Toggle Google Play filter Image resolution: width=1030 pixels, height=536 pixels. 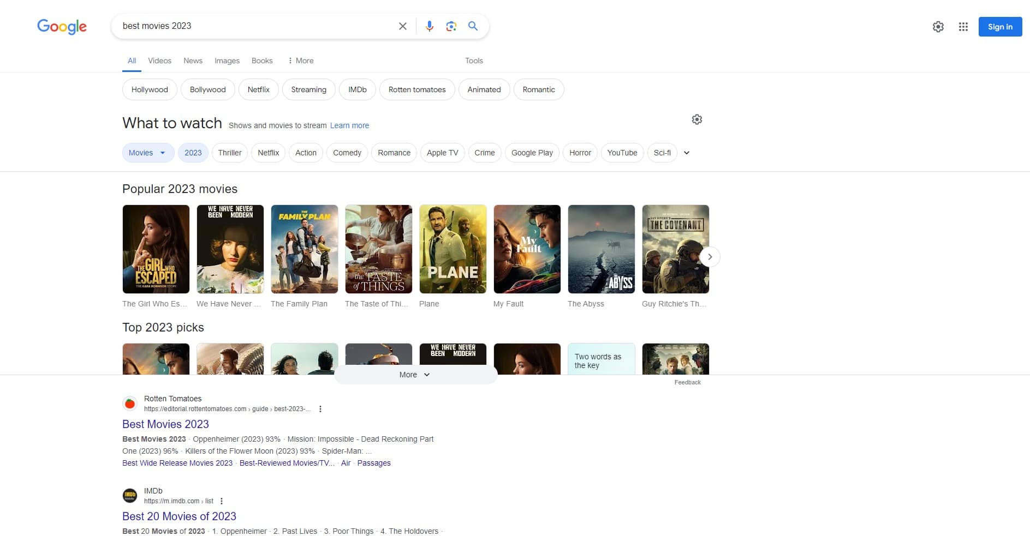pos(532,153)
